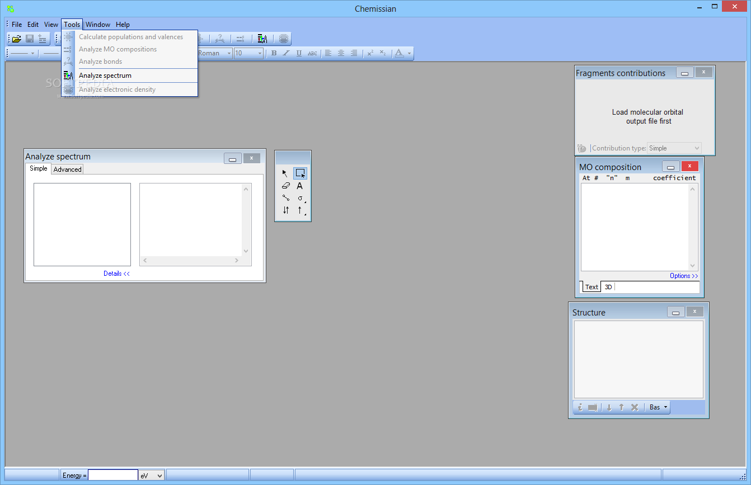Click the Open file toolbar icon
751x485 pixels.
[x=17, y=39]
